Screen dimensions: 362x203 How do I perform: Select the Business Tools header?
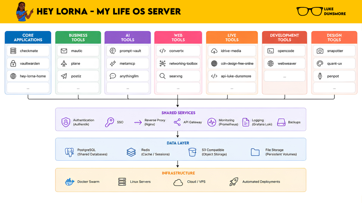pos(78,37)
